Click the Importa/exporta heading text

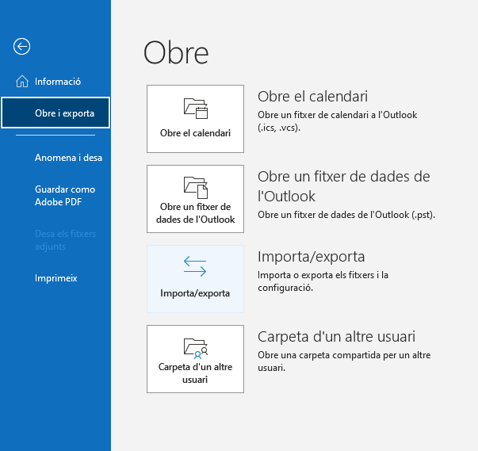(311, 257)
